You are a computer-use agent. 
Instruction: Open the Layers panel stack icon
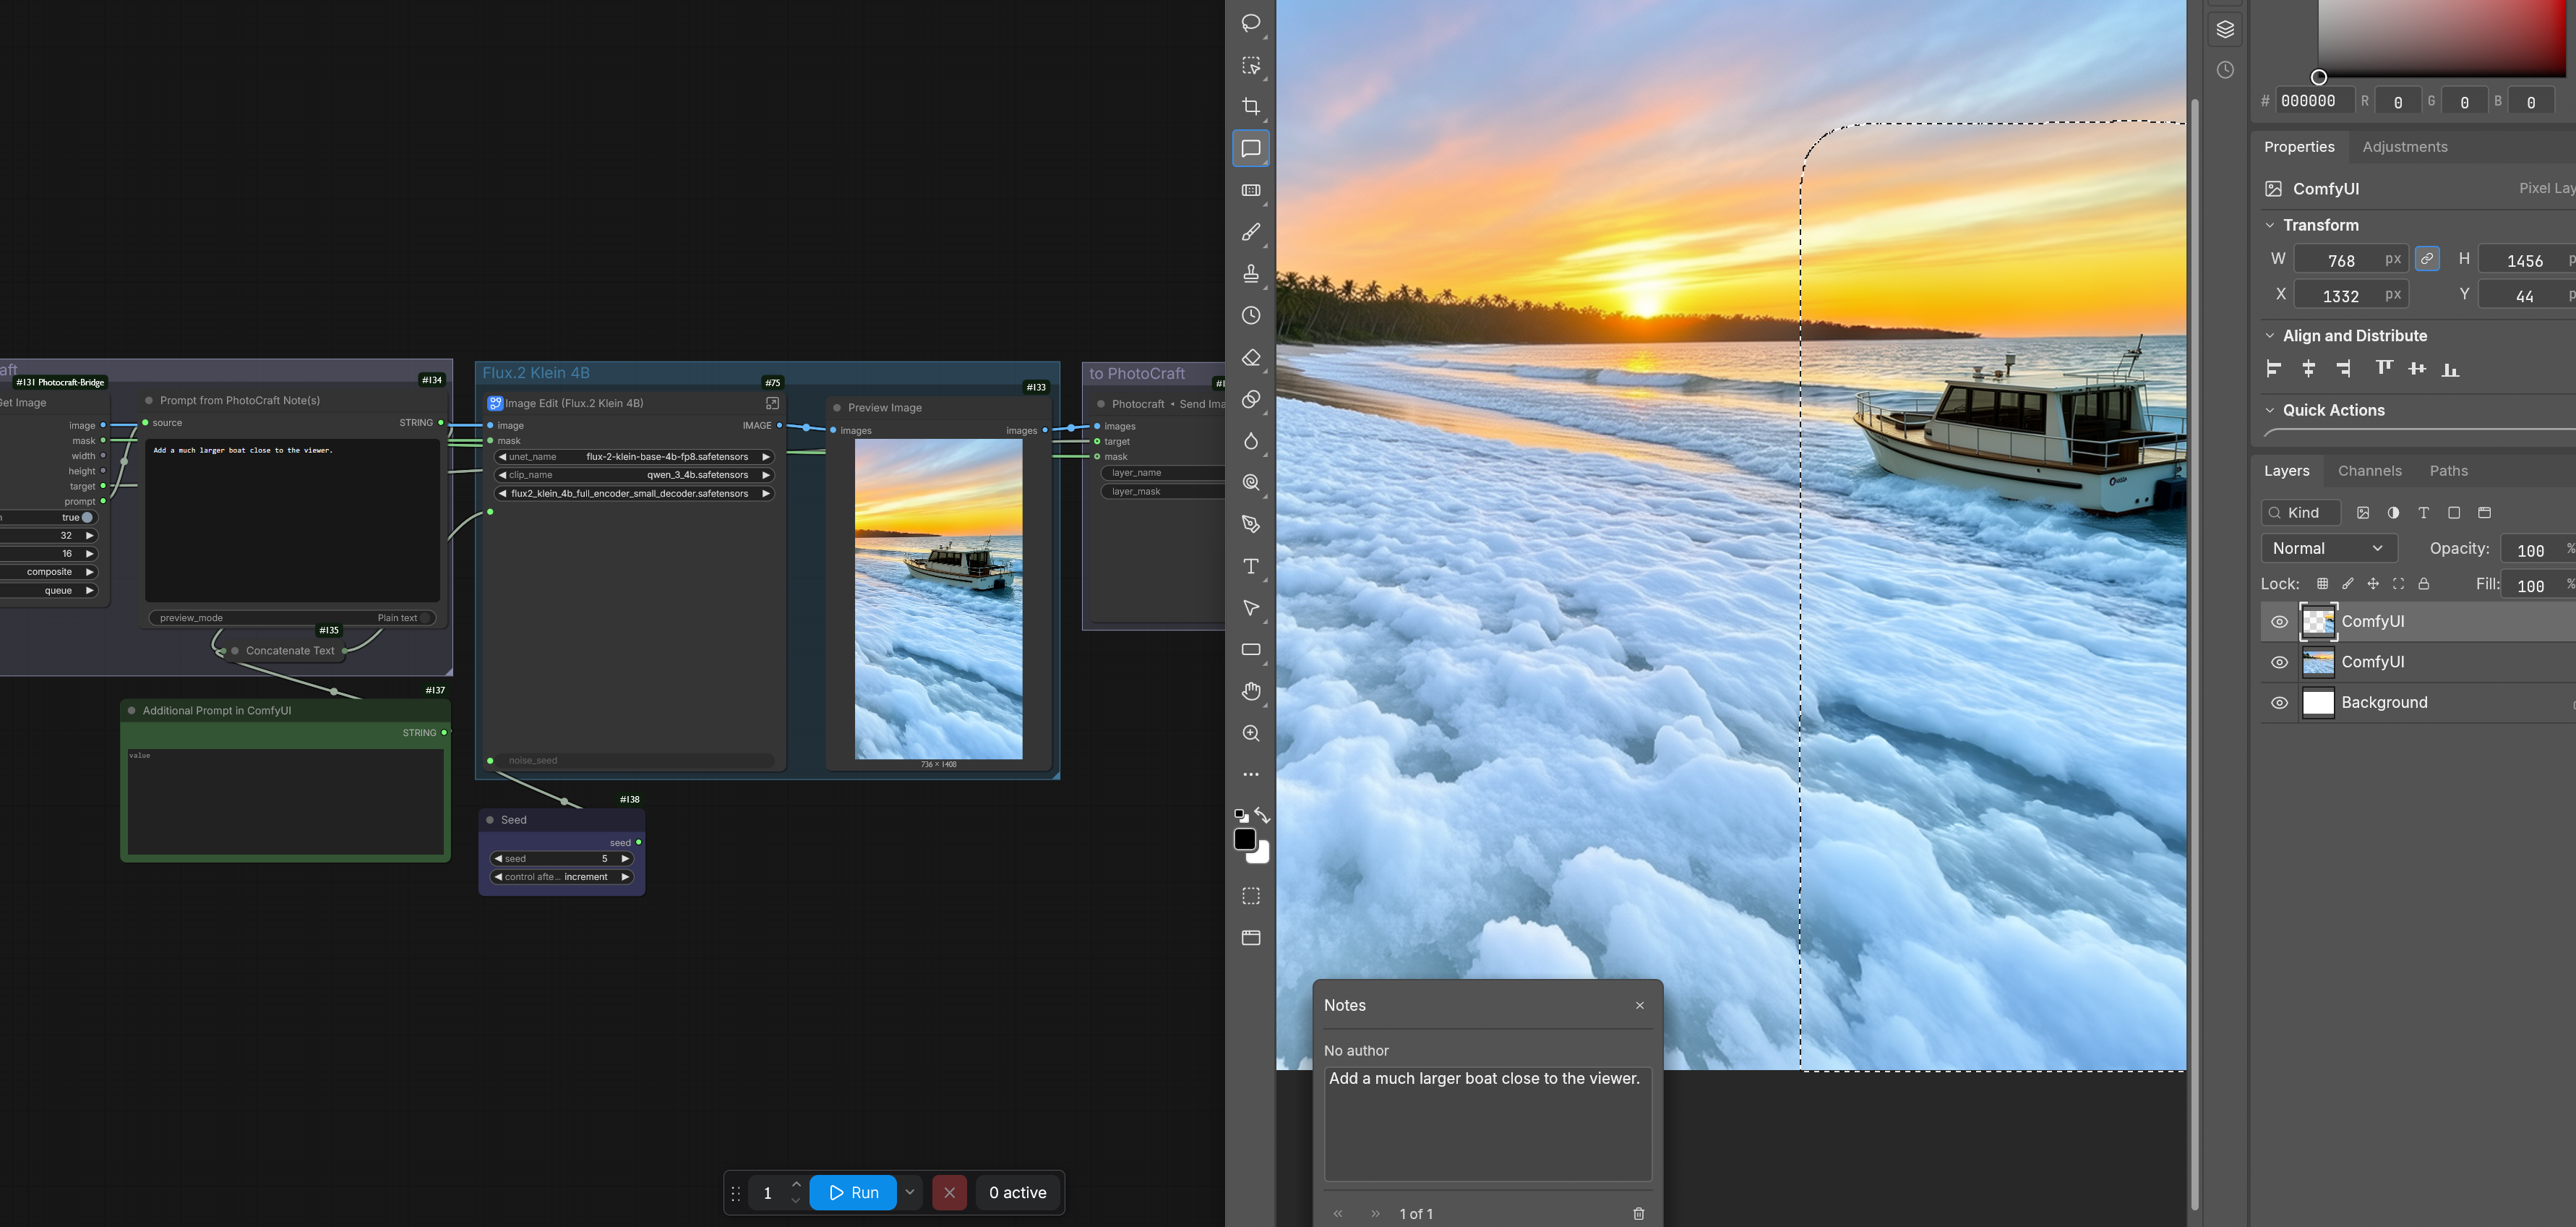(2225, 29)
